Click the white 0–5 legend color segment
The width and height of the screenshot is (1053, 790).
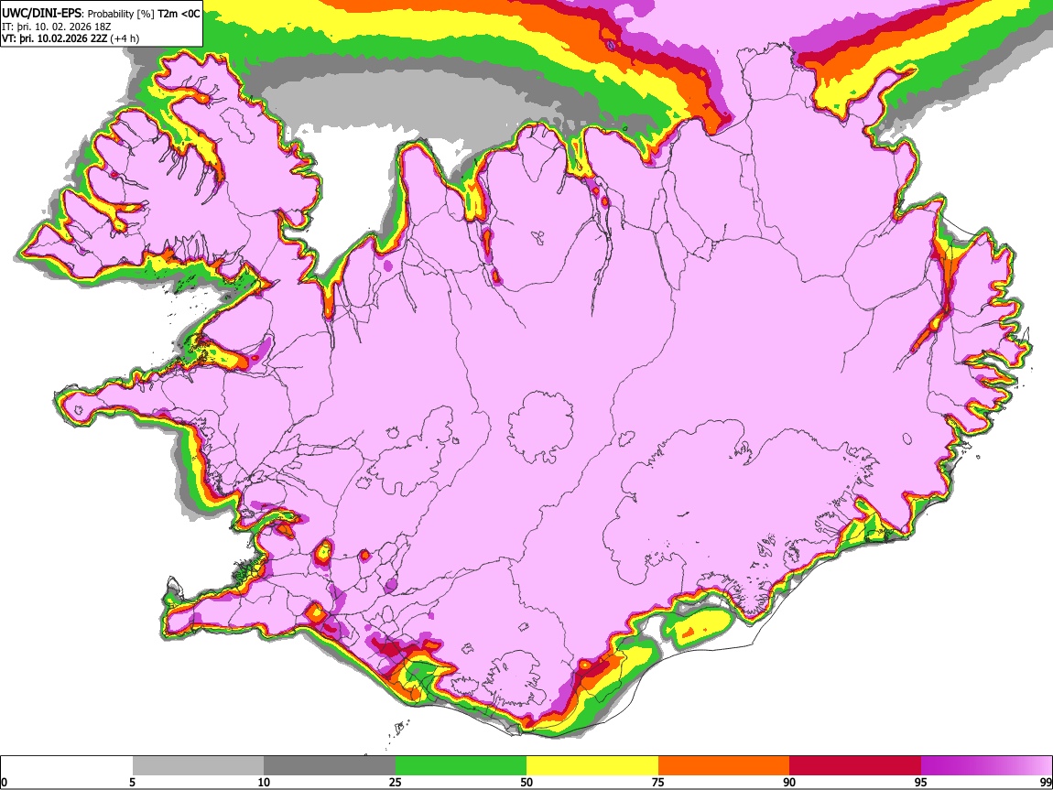pyautogui.click(x=67, y=766)
